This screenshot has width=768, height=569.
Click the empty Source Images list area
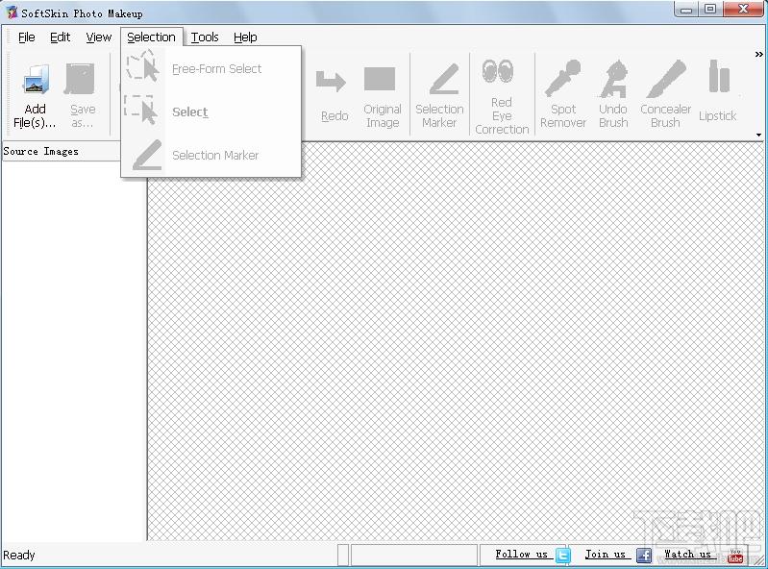(x=73, y=351)
